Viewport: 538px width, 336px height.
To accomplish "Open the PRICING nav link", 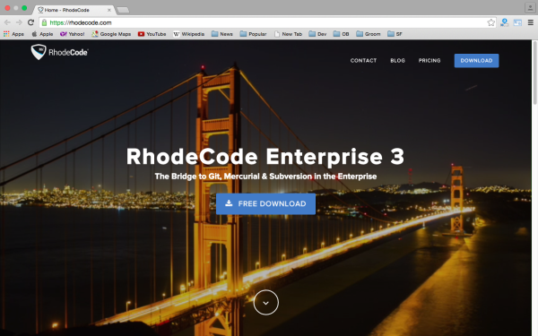I will pos(430,60).
